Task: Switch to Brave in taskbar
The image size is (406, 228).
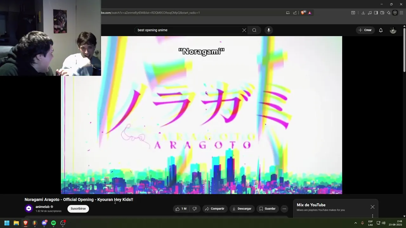Action: click(x=25, y=223)
